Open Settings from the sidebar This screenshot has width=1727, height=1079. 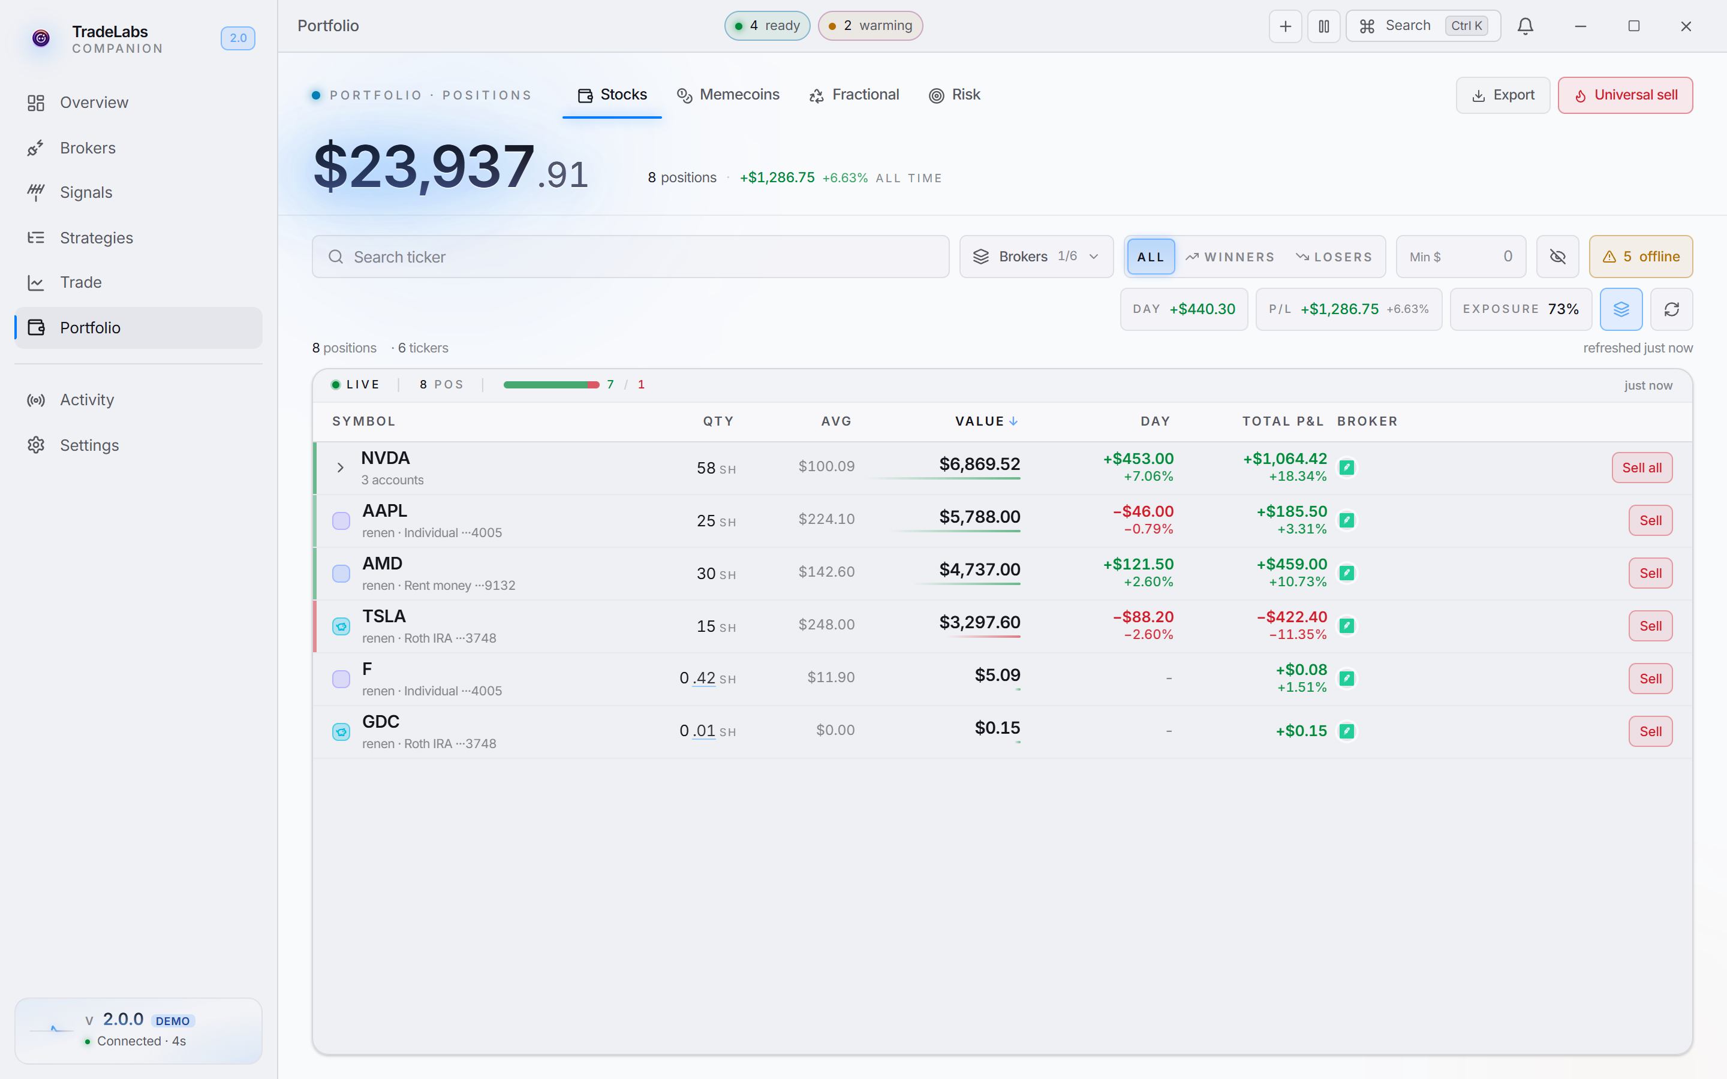coord(139,445)
